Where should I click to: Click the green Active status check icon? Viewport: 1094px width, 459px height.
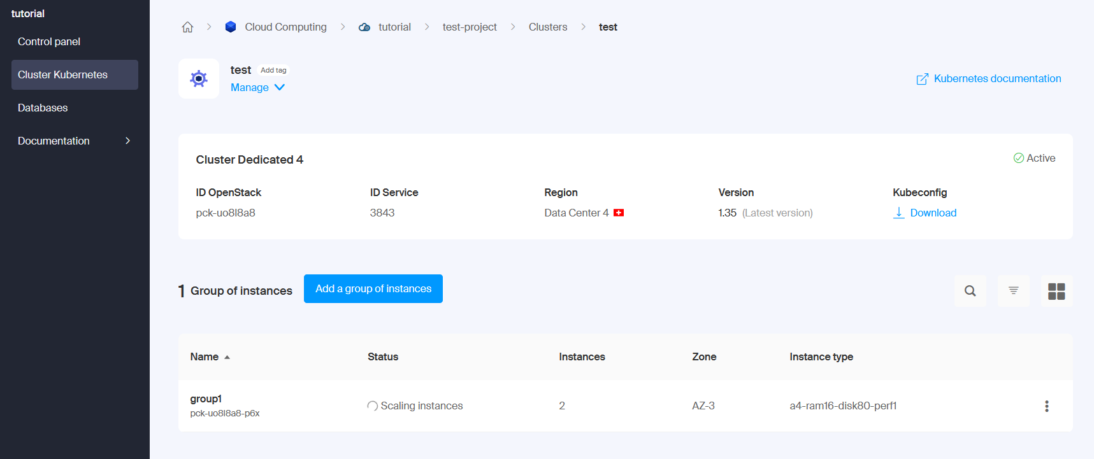(1019, 158)
